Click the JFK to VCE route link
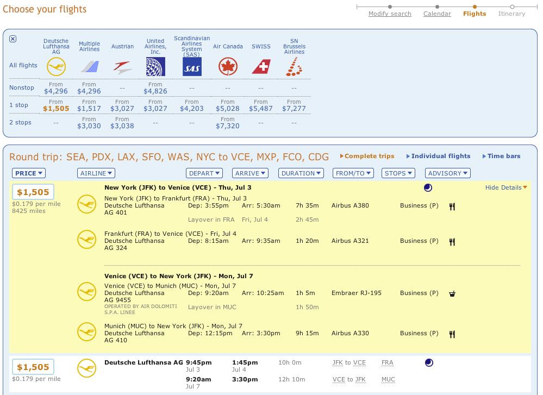Viewport: 543px width, 395px height. pyautogui.click(x=349, y=362)
